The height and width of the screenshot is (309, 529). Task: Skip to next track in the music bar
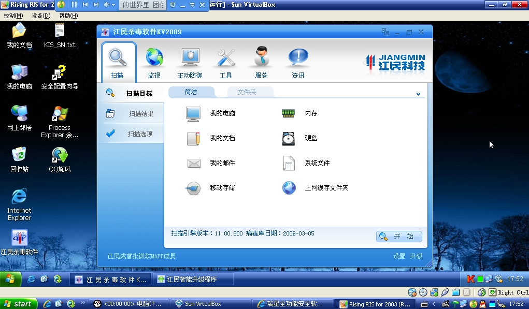(x=96, y=5)
